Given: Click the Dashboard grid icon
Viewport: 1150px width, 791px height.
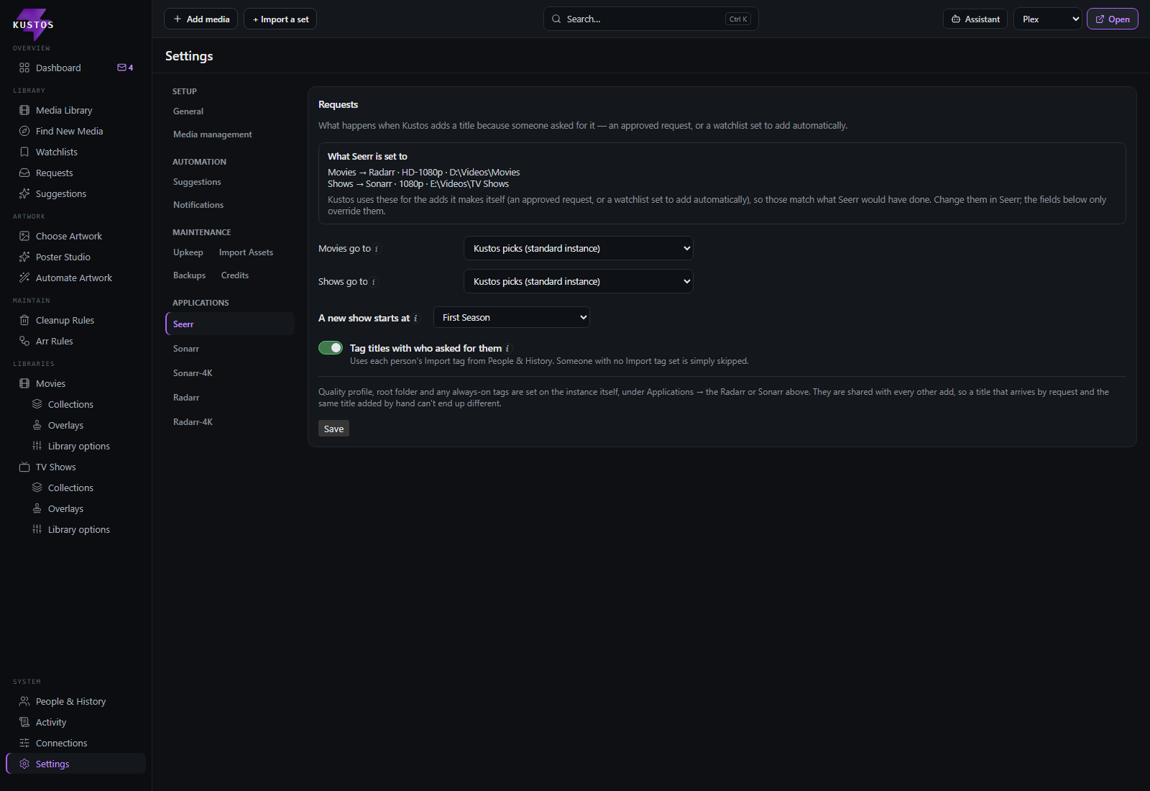Looking at the screenshot, I should click(24, 68).
